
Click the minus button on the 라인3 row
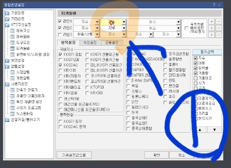pyautogui.click(x=219, y=35)
